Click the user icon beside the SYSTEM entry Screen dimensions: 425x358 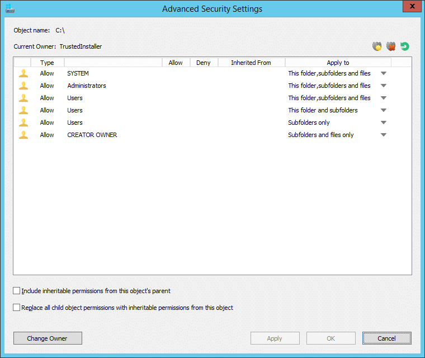point(23,73)
